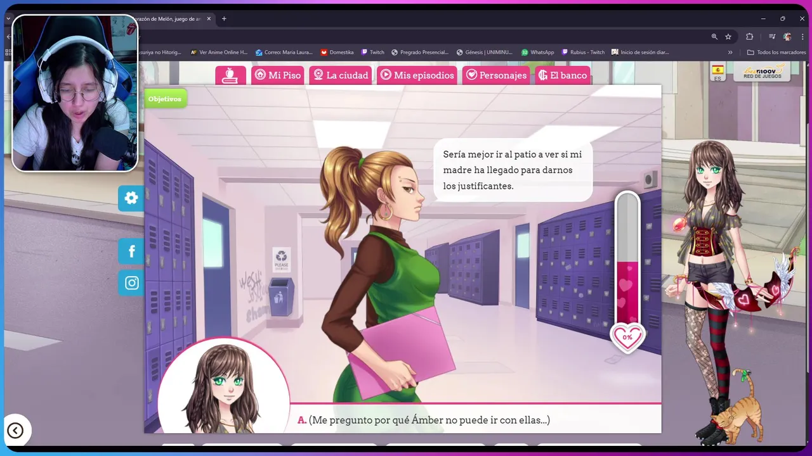Open the Todos los marcadores folder

coord(776,53)
